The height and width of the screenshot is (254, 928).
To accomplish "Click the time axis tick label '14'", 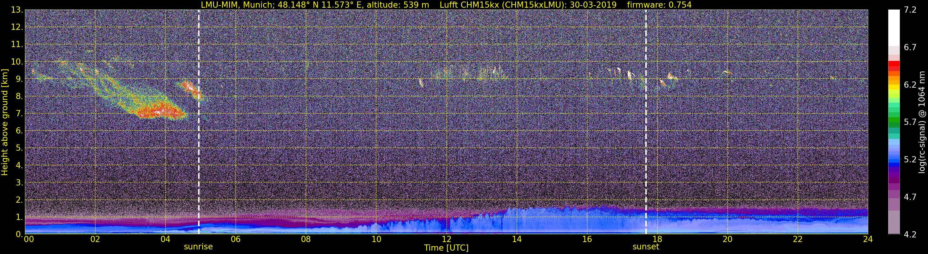I will 517,239.
